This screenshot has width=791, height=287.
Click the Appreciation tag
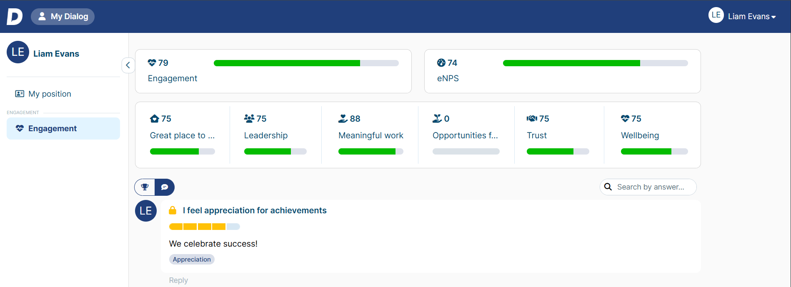pyautogui.click(x=192, y=260)
